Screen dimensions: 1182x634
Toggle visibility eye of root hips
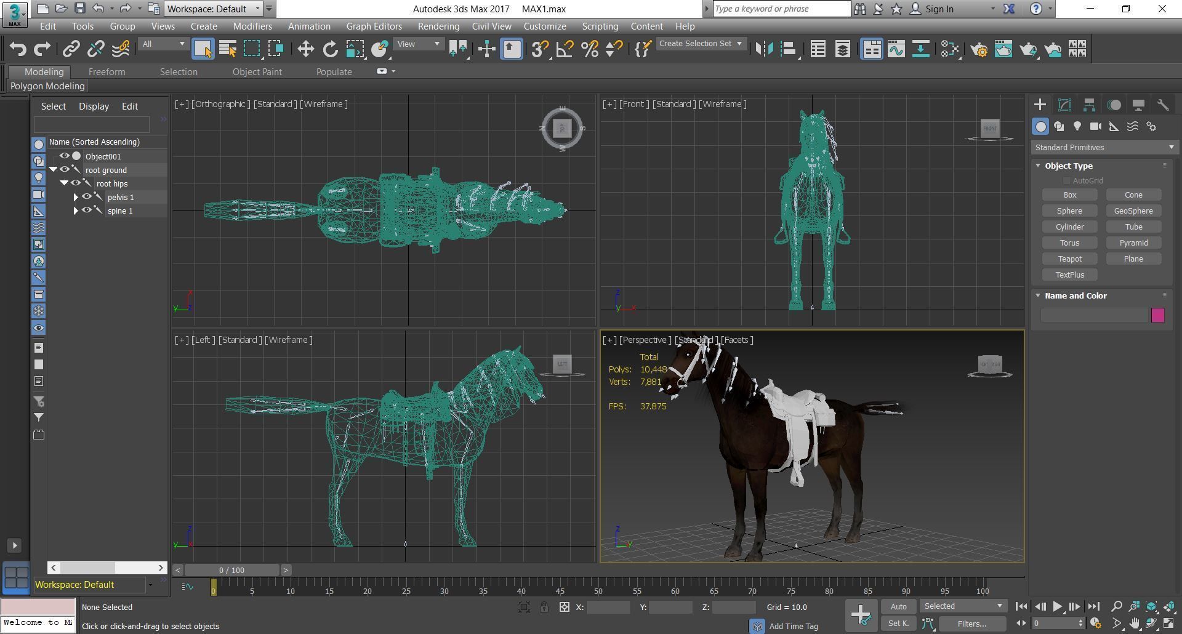(x=75, y=183)
